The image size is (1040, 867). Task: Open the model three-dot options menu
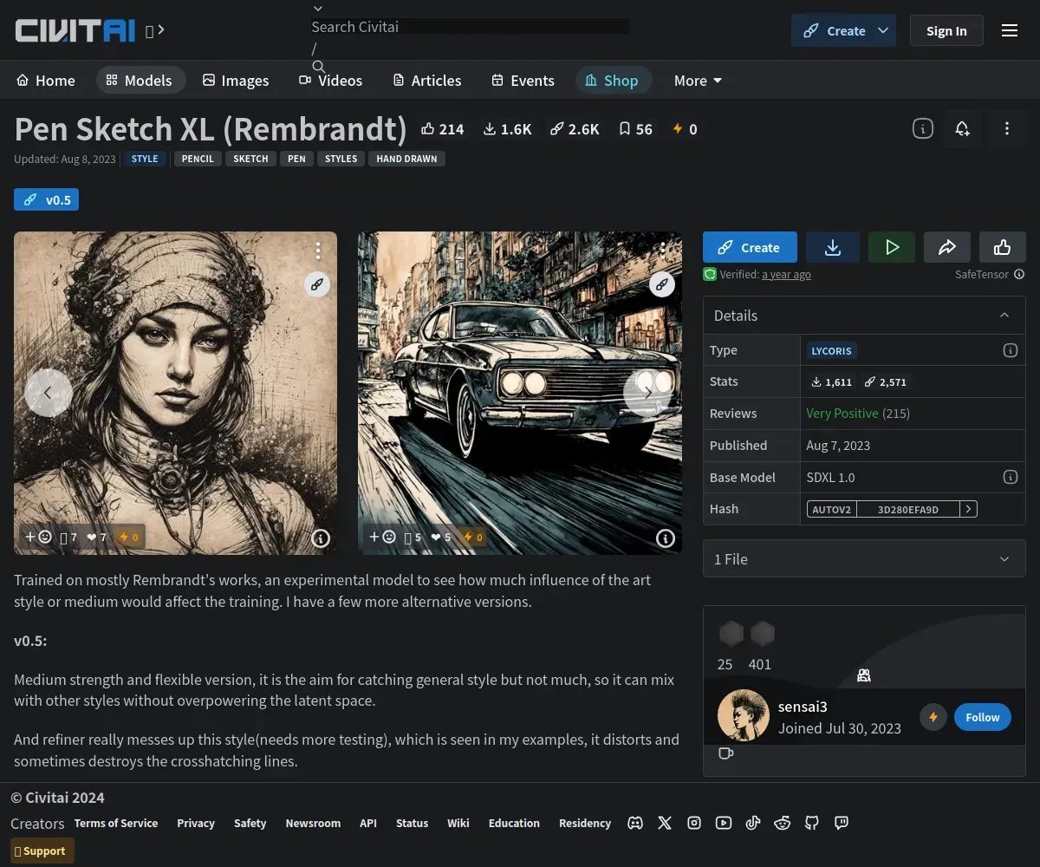click(x=1007, y=128)
